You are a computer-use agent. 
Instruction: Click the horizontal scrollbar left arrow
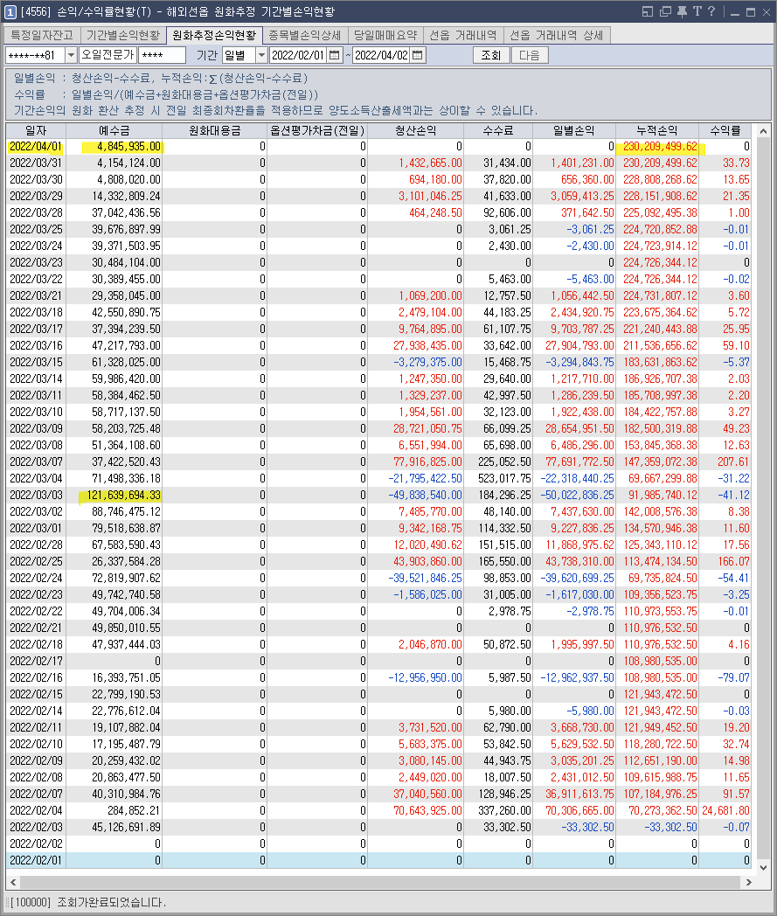click(x=13, y=882)
